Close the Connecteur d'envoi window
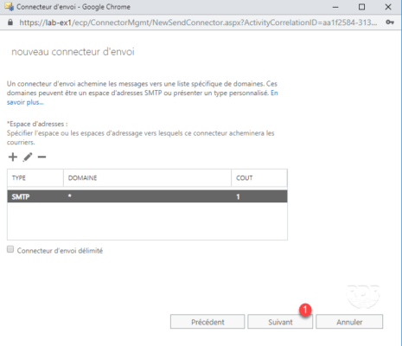Image resolution: width=402 pixels, height=346 pixels. pyautogui.click(x=388, y=7)
